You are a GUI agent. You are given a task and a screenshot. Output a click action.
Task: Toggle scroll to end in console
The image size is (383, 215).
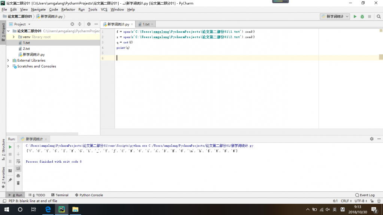18,169
